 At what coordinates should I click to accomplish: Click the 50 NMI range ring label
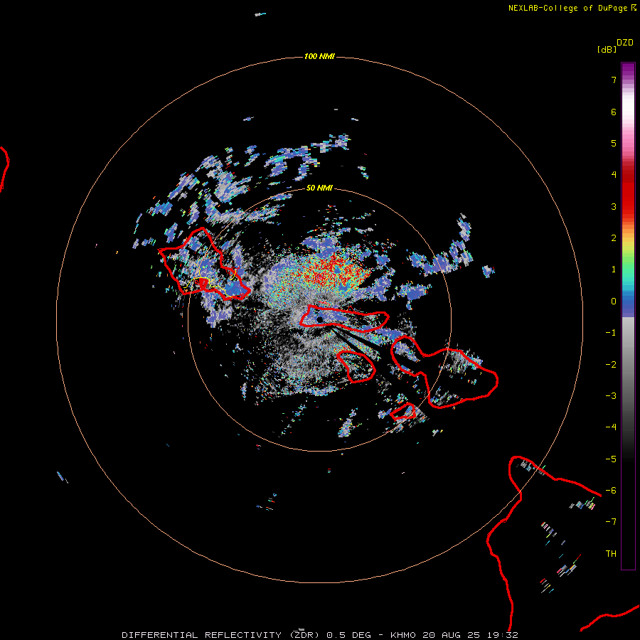pyautogui.click(x=319, y=188)
